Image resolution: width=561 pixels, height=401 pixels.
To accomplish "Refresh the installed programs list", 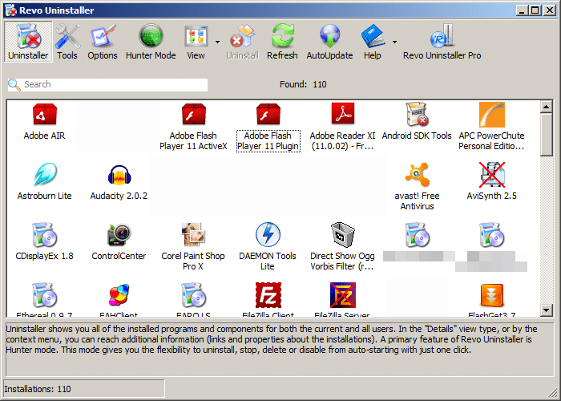I will pos(282,42).
